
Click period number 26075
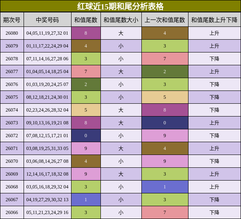(12, 97)
